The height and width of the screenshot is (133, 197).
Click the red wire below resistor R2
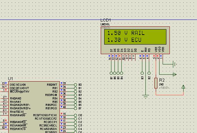(169, 95)
